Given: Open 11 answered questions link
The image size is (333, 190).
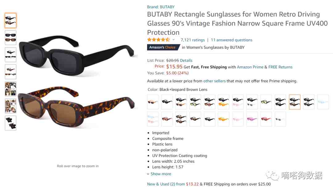Looking at the screenshot, I should 232,40.
